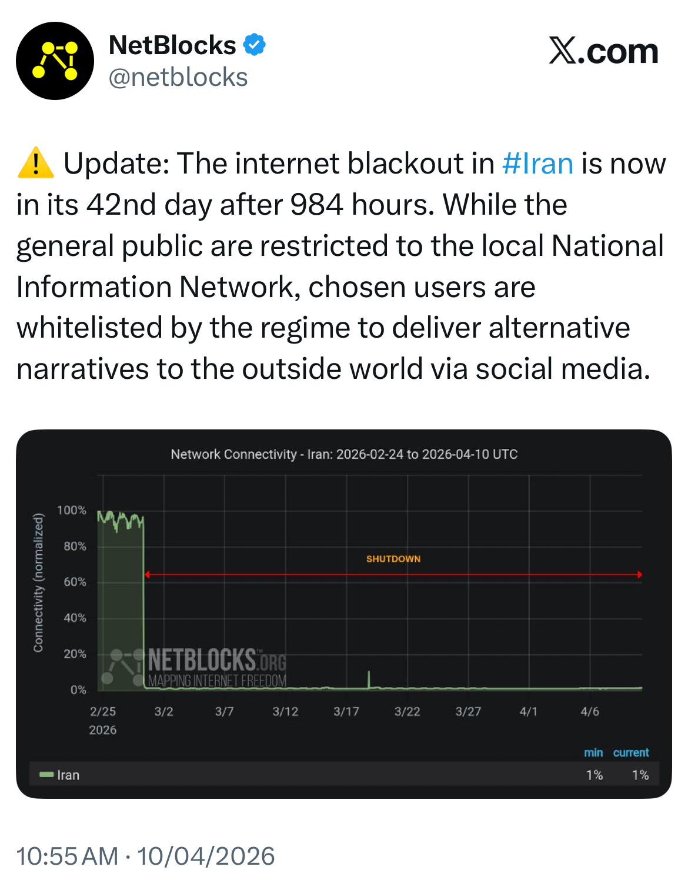The image size is (688, 880).
Task: Click the yellow warning emoji
Action: pyautogui.click(x=36, y=164)
